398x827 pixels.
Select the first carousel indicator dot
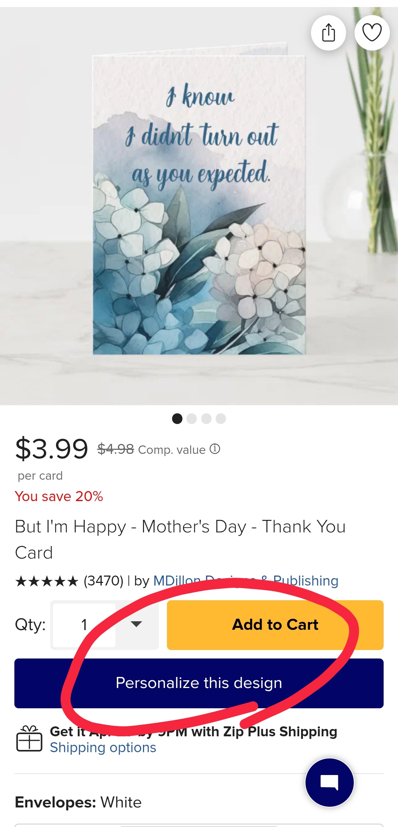(x=177, y=419)
